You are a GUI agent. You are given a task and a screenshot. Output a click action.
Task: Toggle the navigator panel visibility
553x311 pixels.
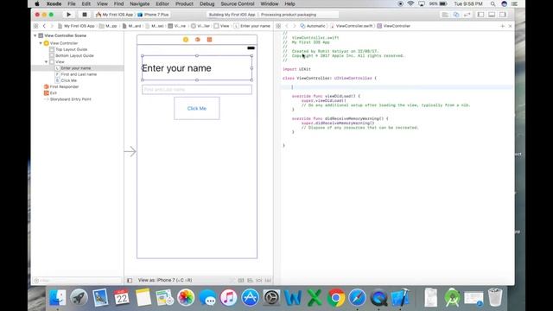480,15
